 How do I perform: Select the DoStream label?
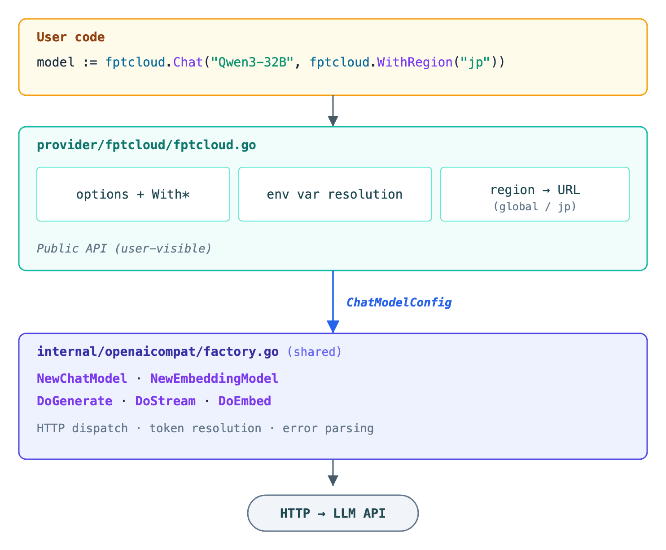pos(165,401)
